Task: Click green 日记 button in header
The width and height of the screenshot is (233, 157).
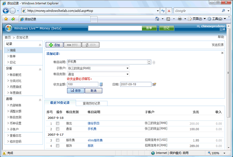Action: point(166,28)
